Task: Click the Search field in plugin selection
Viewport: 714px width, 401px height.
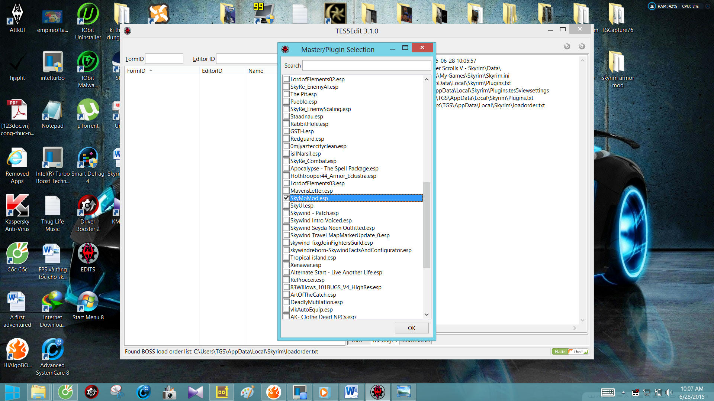Action: pos(367,65)
